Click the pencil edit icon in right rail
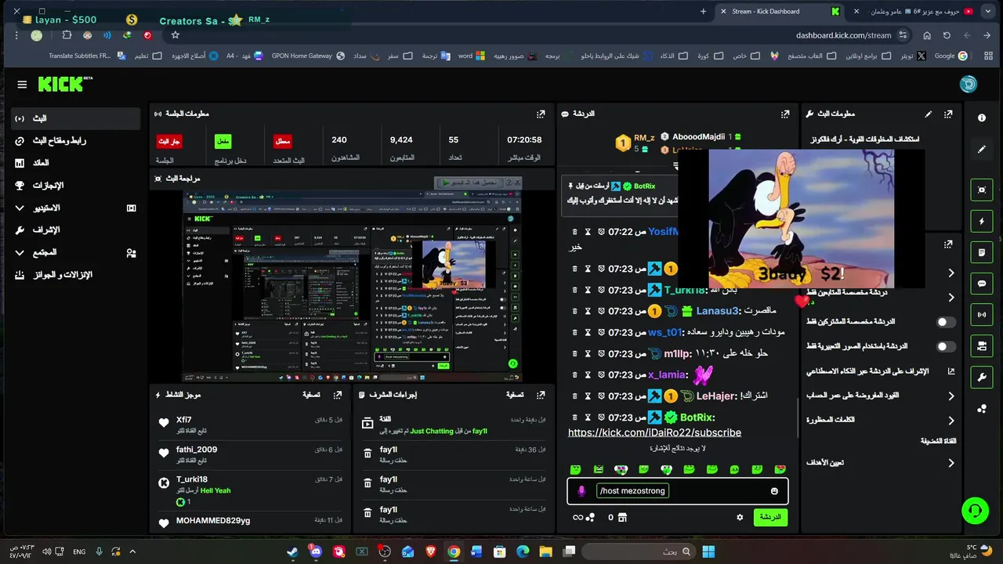This screenshot has width=1003, height=564. [982, 149]
